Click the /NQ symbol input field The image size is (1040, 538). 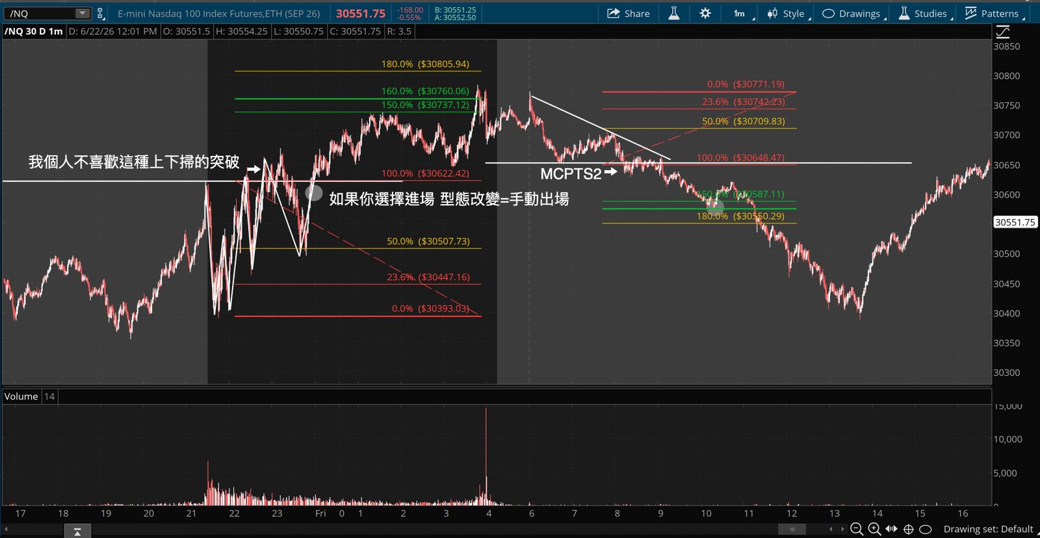click(40, 13)
